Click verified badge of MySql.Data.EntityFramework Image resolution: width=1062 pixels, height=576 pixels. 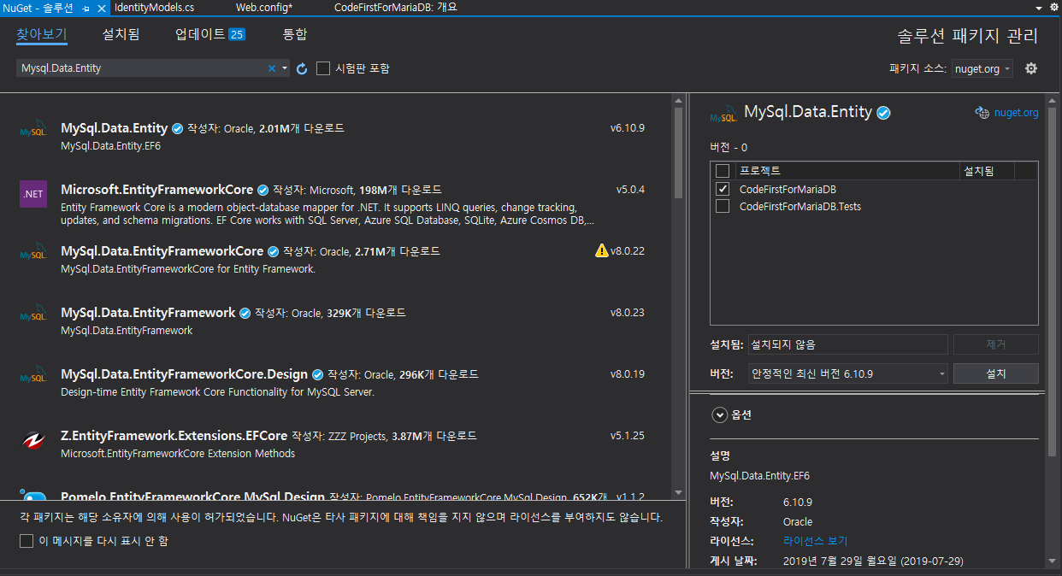245,314
